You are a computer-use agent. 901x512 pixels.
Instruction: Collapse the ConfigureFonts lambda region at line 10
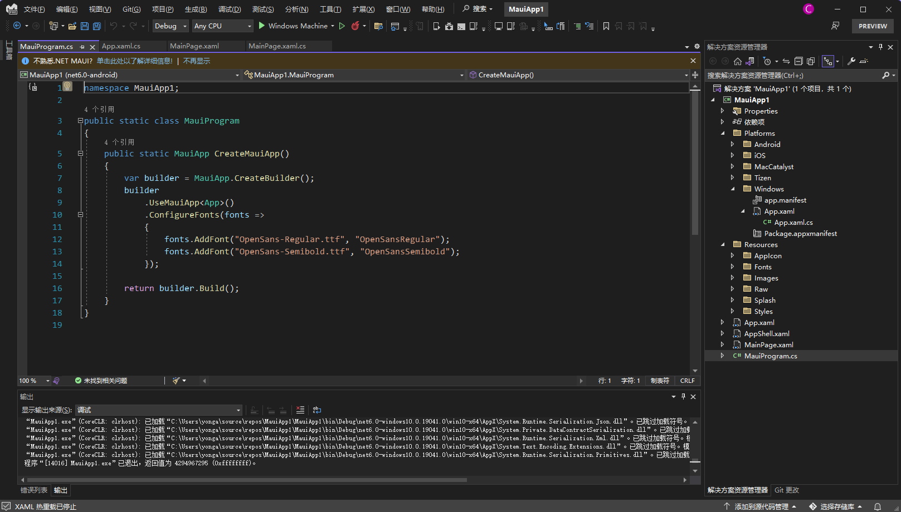pos(80,215)
